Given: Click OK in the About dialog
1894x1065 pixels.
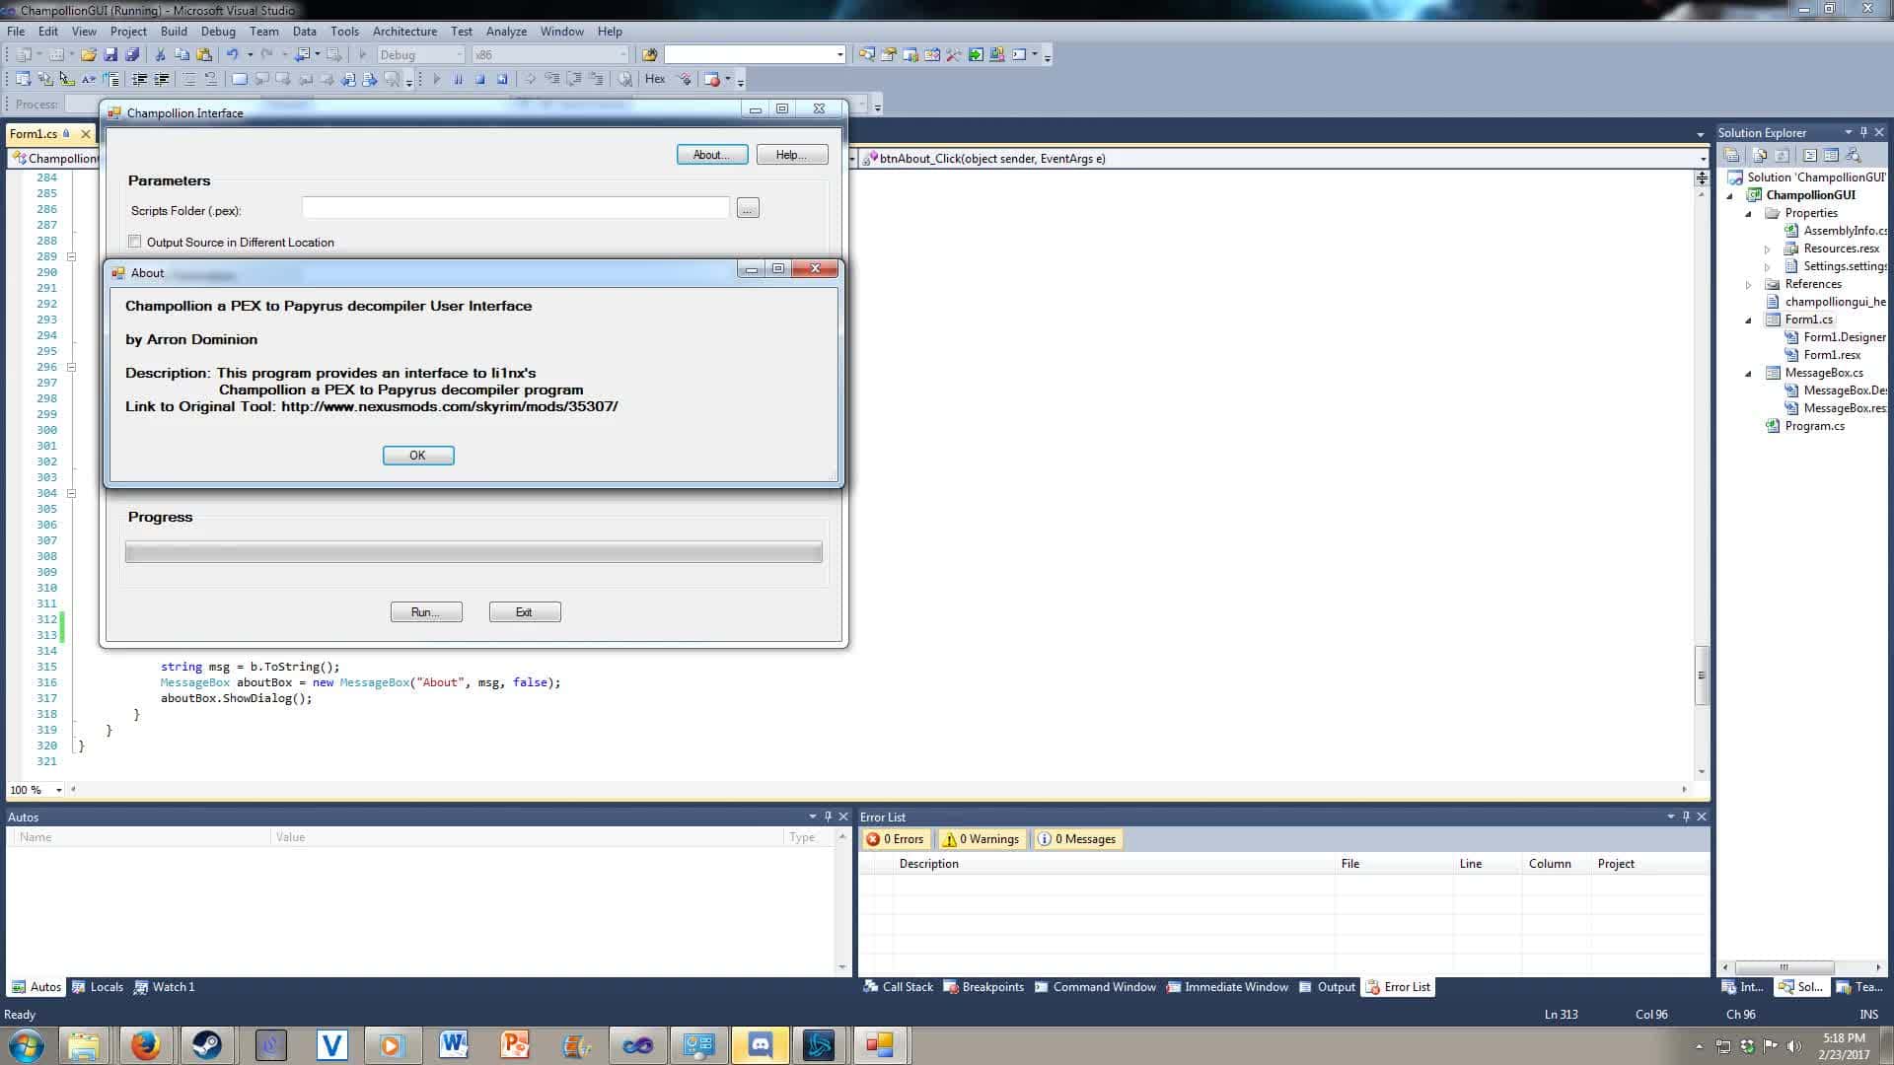Looking at the screenshot, I should coord(418,456).
